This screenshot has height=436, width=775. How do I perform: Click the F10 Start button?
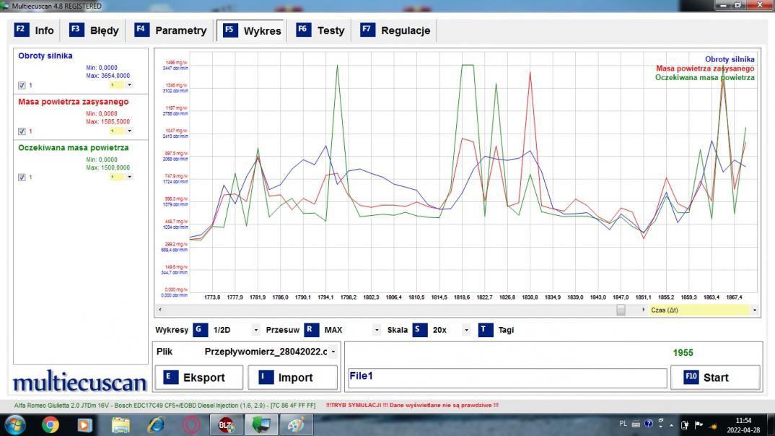[x=714, y=378]
